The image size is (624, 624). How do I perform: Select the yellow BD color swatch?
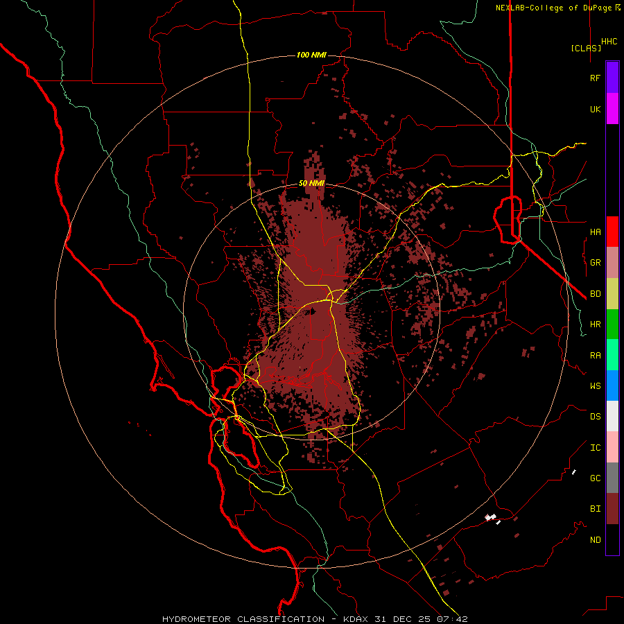tap(612, 294)
